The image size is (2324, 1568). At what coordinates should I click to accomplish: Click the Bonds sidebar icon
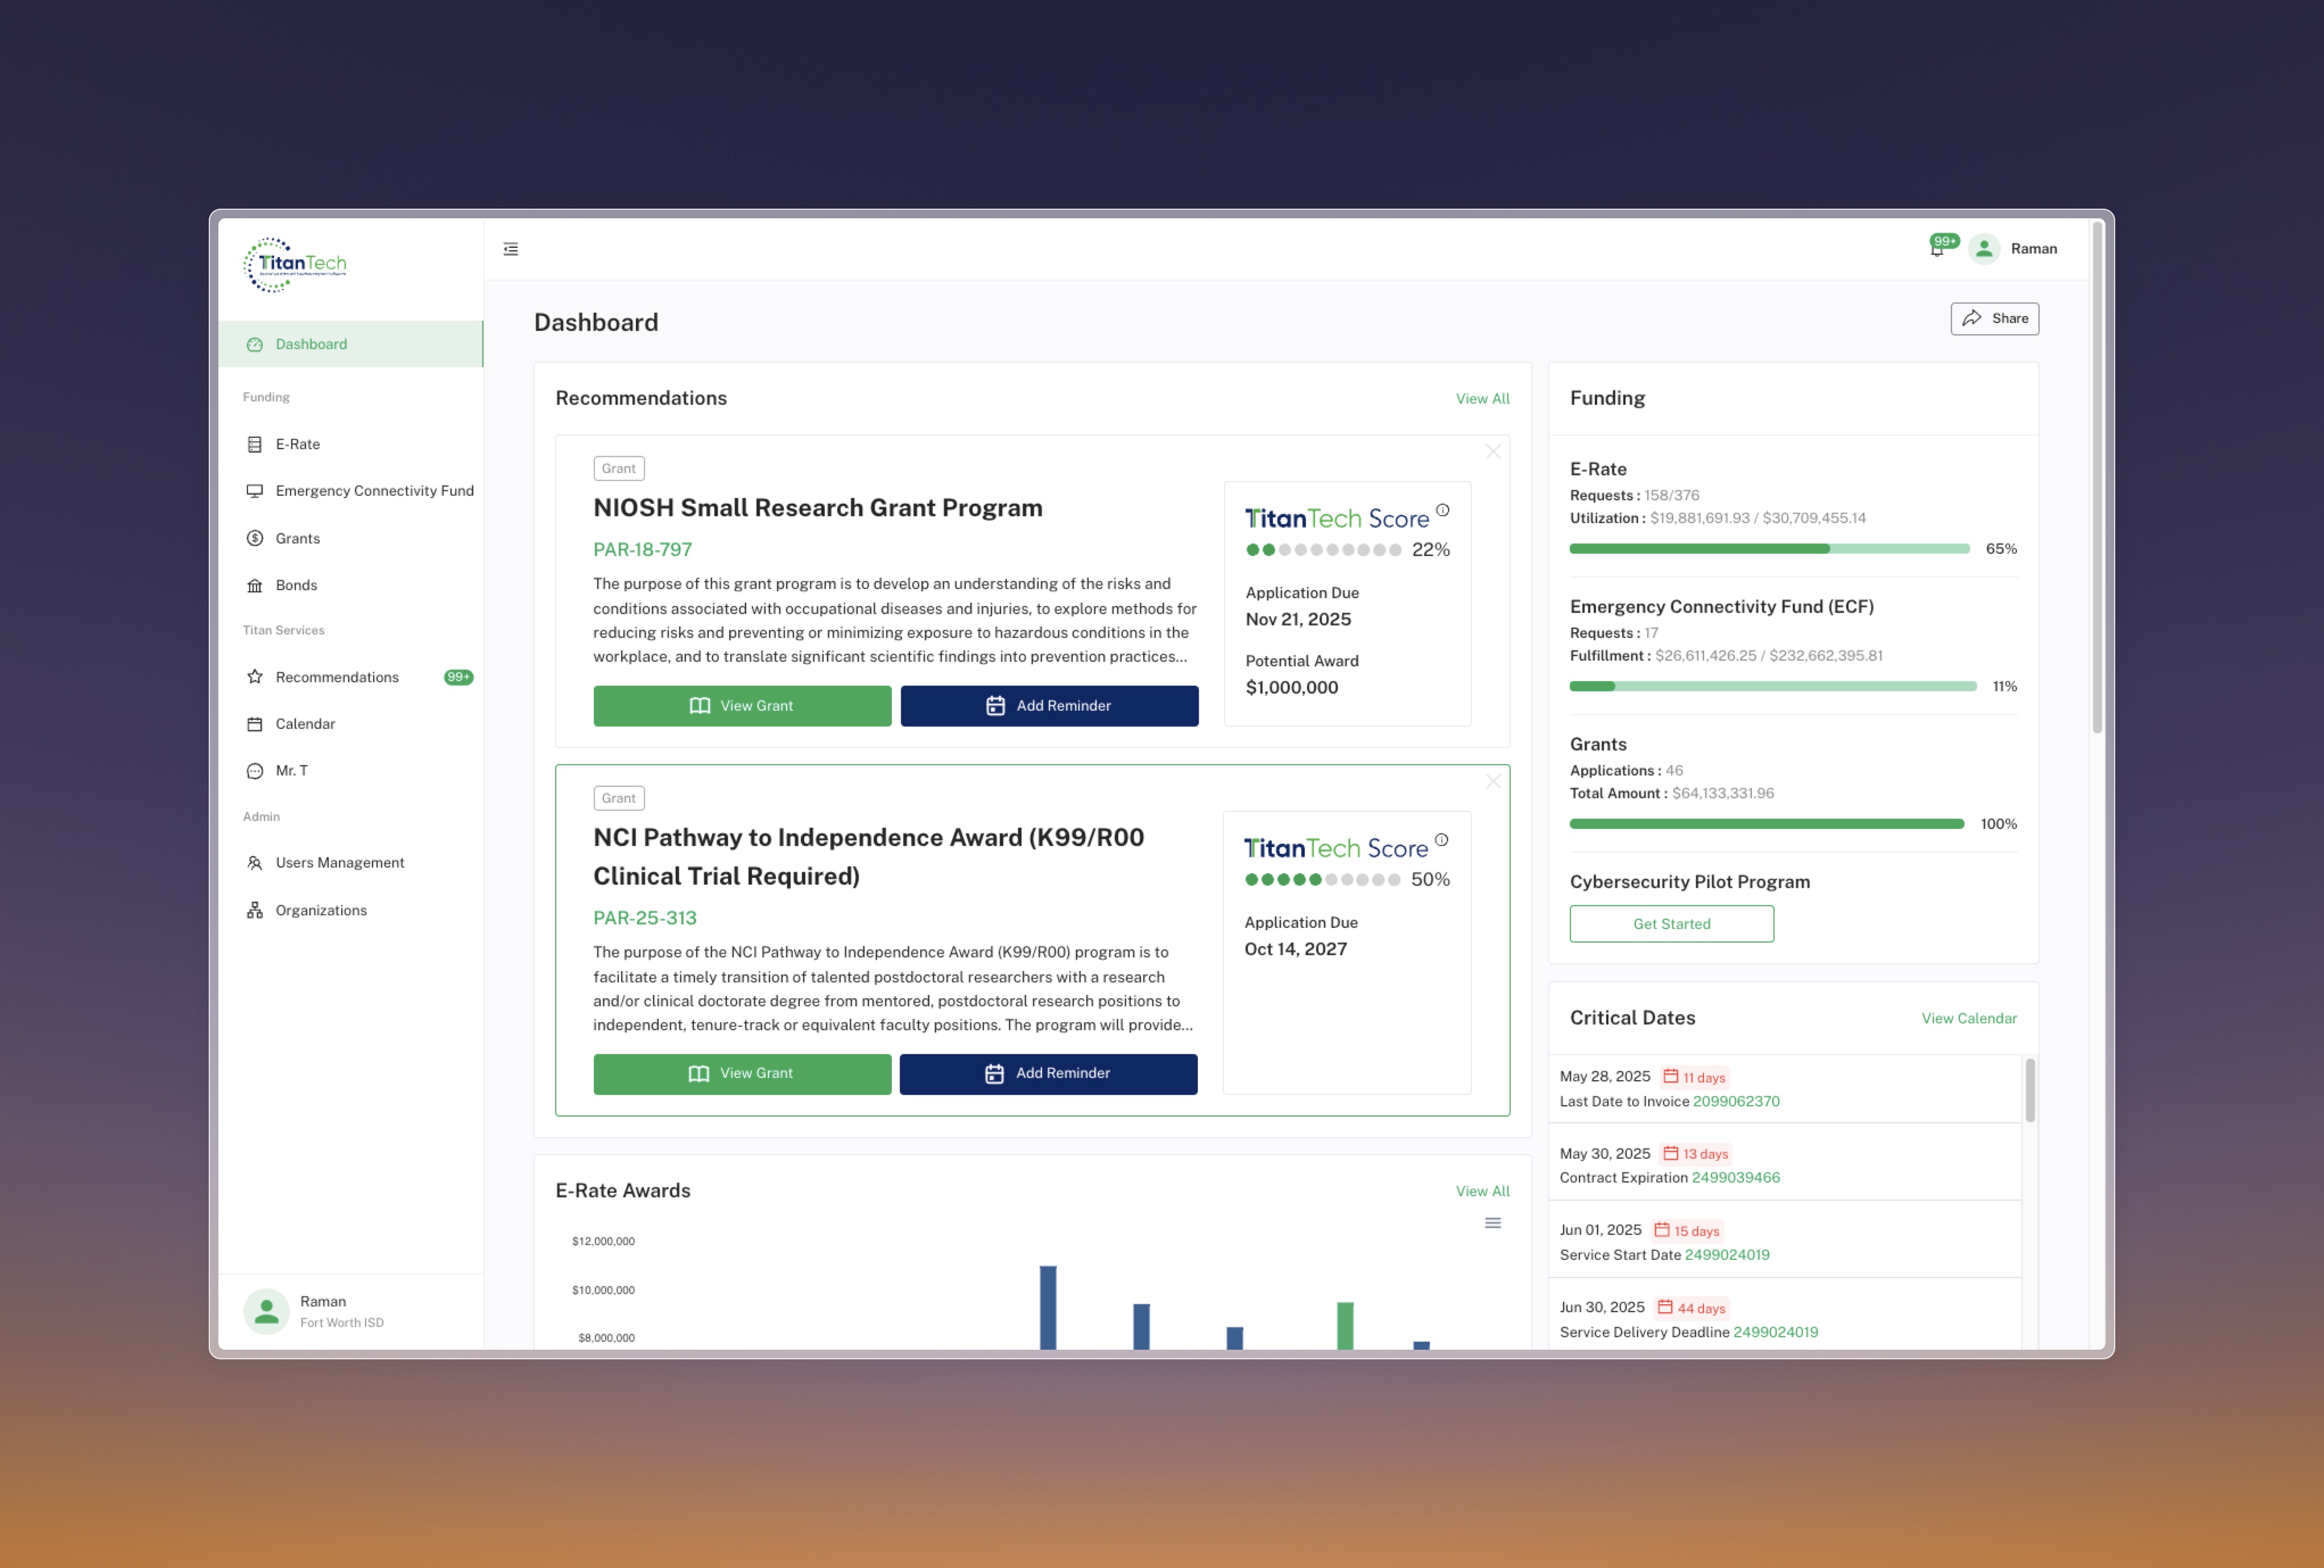(x=256, y=584)
